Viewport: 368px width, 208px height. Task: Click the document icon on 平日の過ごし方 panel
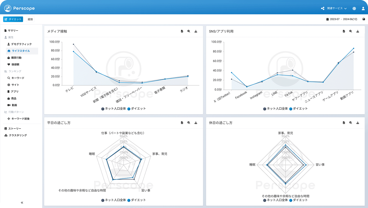click(x=182, y=123)
